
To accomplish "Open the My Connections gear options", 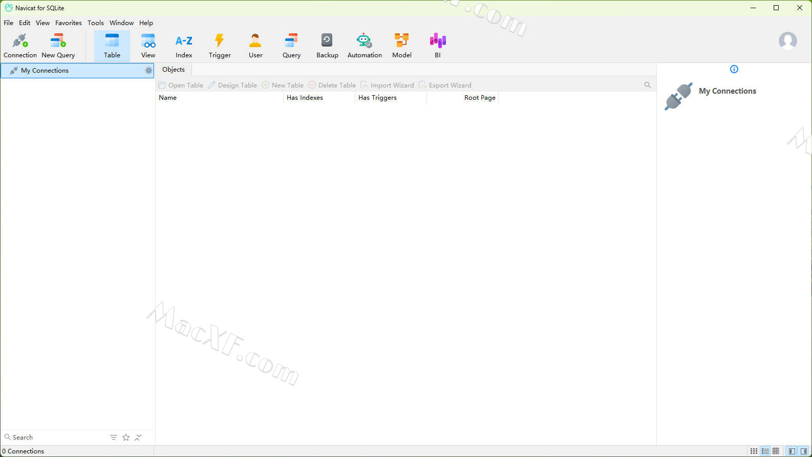I will [x=148, y=71].
